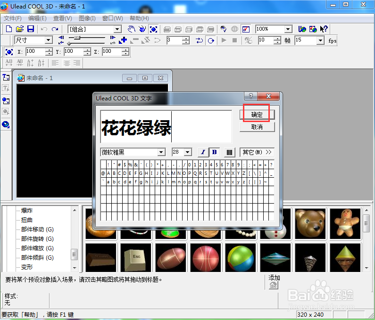
Task: Click the gingerbread man thumbnail
Action: point(345,224)
